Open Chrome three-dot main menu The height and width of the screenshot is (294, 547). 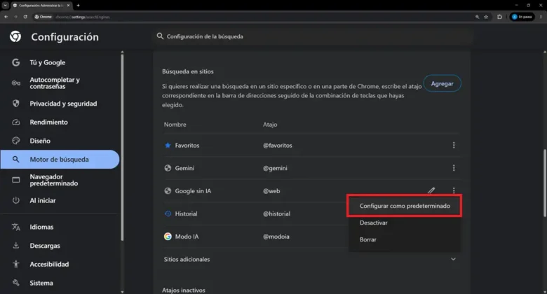click(541, 17)
